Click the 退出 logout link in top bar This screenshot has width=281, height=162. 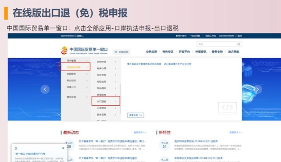click(x=240, y=36)
